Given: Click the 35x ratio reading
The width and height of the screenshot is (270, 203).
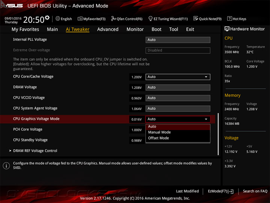Looking at the screenshot, I should 227,81.
